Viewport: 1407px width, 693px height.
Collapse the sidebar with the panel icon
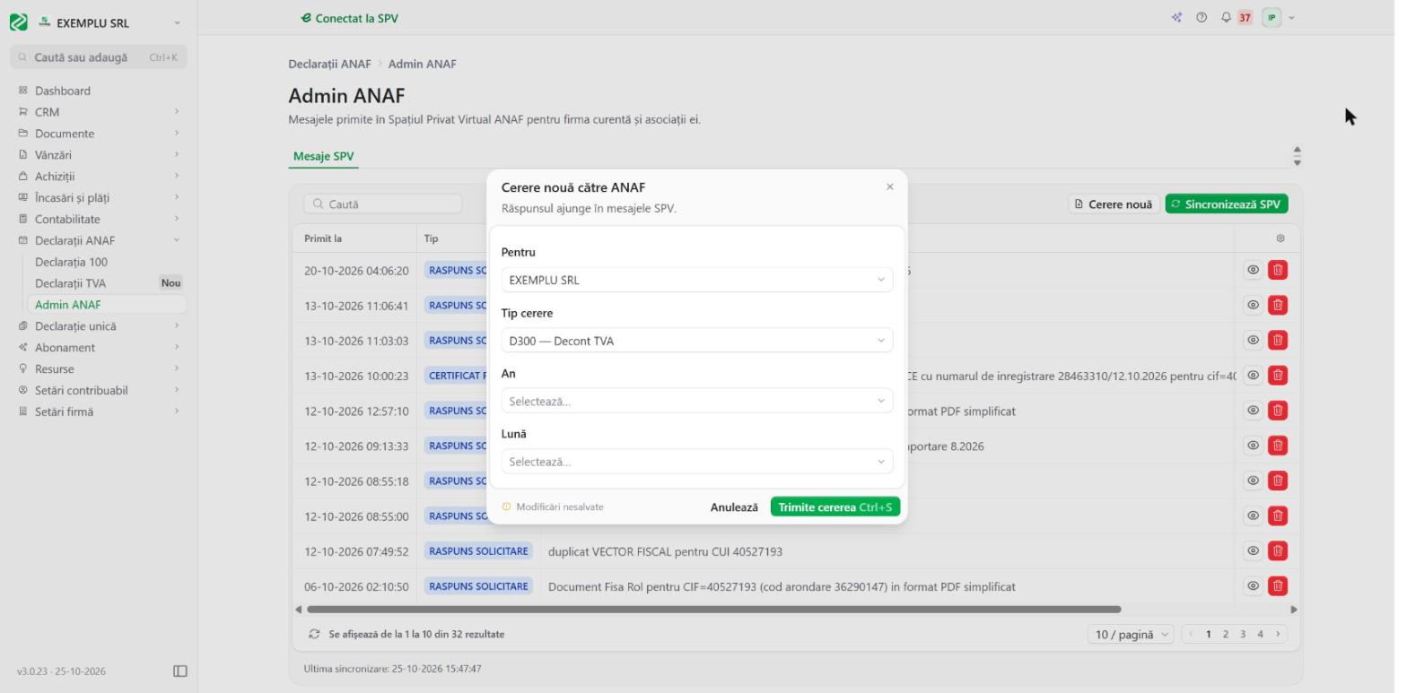click(180, 671)
